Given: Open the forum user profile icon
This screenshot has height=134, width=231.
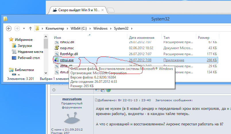Looking at the screenshot, I should click(97, 90).
